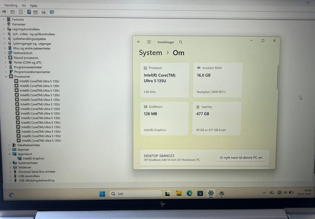The height and width of the screenshot is (219, 315).
Task: Click the help icon in Device Manager toolbar
Action: click(29, 12)
